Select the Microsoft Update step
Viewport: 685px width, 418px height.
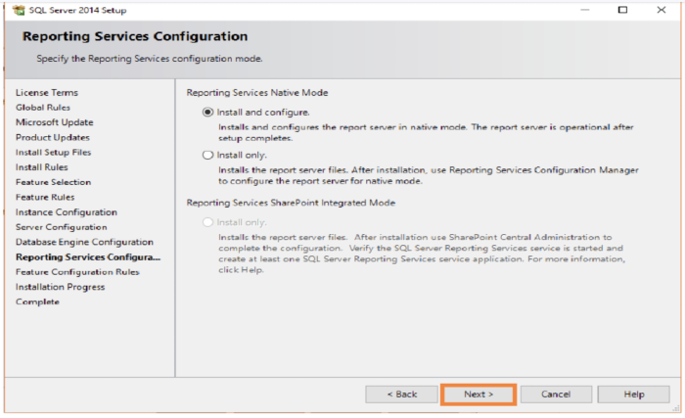(x=55, y=122)
